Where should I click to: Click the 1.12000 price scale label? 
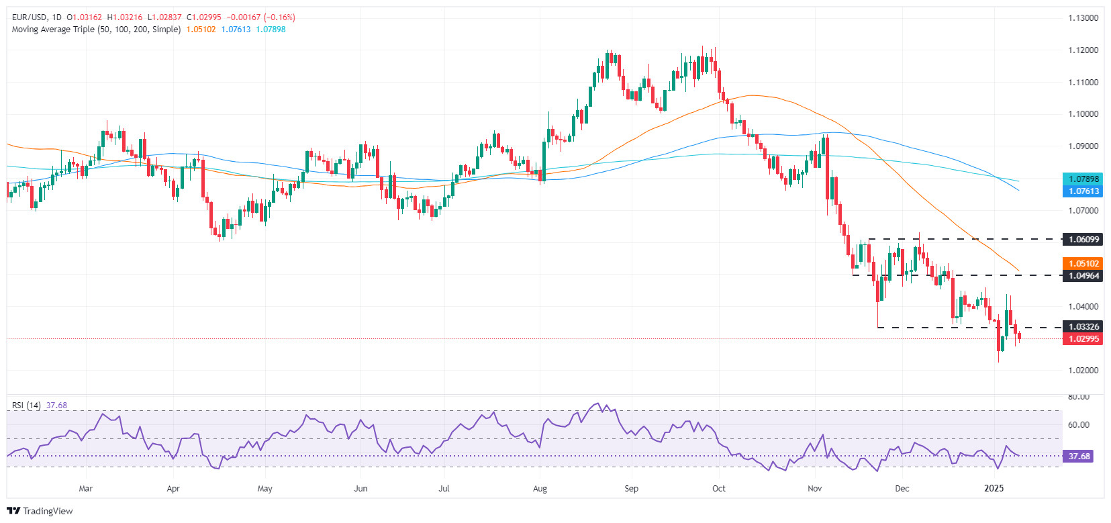point(1083,50)
